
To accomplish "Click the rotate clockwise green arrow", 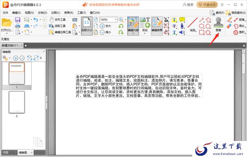I will tap(121, 32).
